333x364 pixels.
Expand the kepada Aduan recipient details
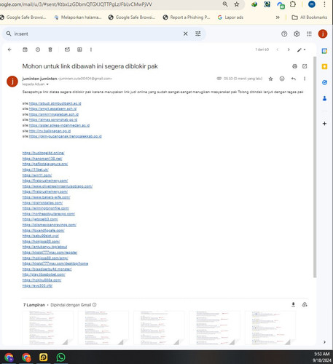47,84
